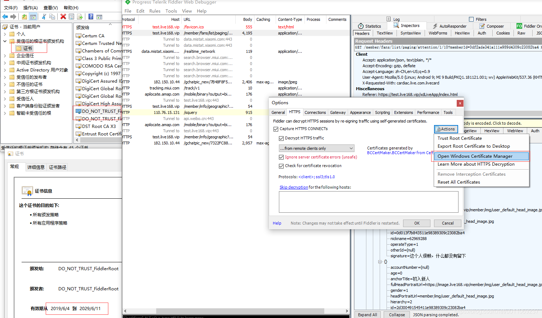
Task: Toggle Capture HTTPS CONNECTs checkbox
Action: (276, 129)
